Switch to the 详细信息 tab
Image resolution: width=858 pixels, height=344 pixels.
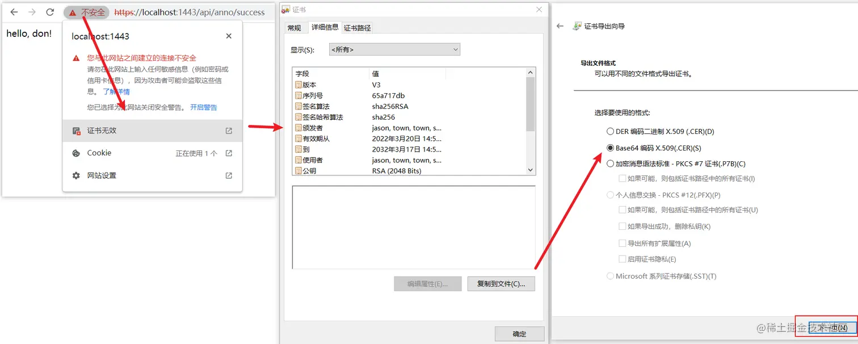(325, 27)
